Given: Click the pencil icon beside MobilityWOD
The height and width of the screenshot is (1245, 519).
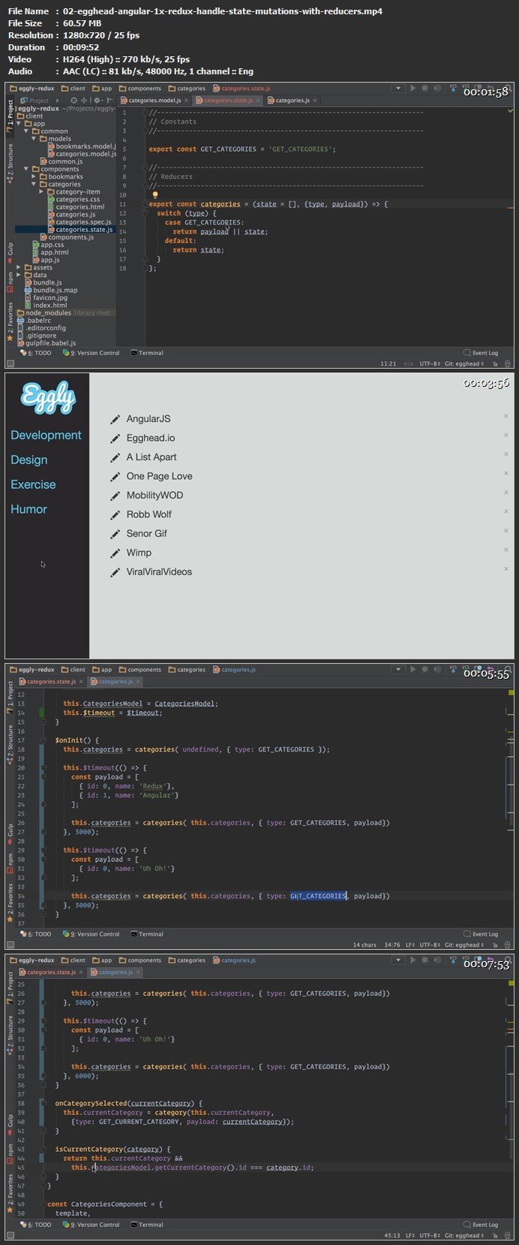Looking at the screenshot, I should tap(115, 496).
